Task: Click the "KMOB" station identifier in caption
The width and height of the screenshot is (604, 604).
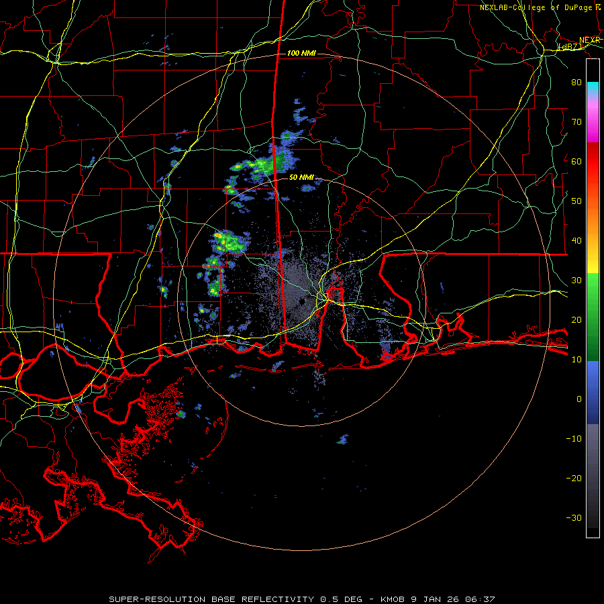Action: pyautogui.click(x=394, y=599)
